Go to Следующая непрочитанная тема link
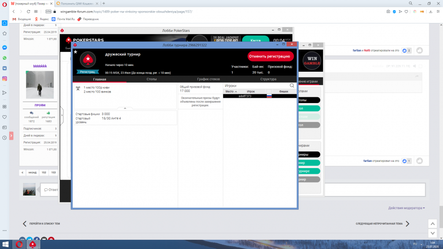 (x=382, y=224)
